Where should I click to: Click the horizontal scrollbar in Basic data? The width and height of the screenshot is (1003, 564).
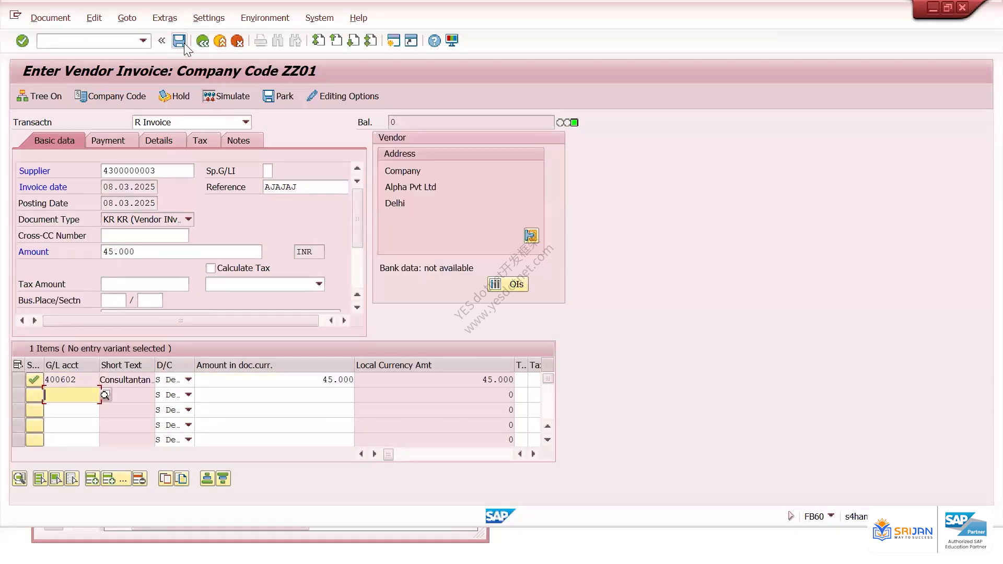pyautogui.click(x=180, y=321)
